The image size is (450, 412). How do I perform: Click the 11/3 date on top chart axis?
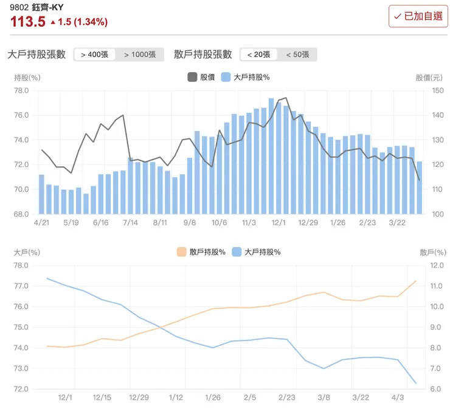click(249, 223)
